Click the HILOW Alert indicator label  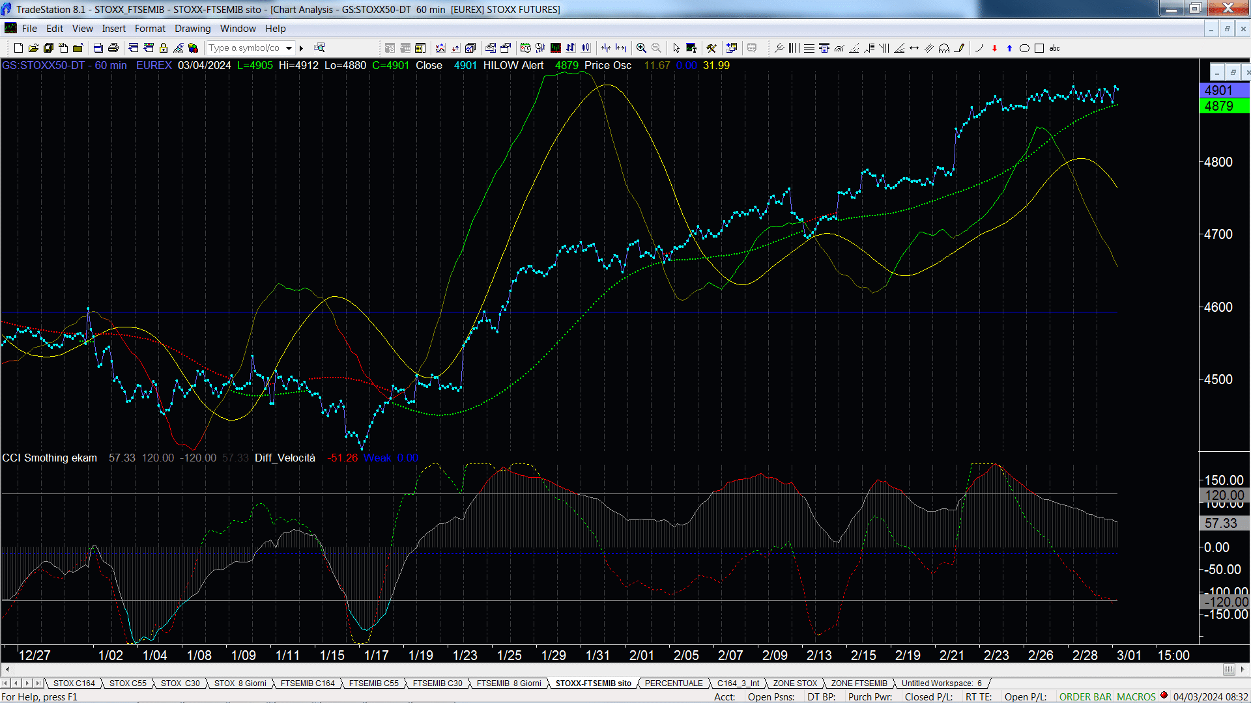coord(513,66)
